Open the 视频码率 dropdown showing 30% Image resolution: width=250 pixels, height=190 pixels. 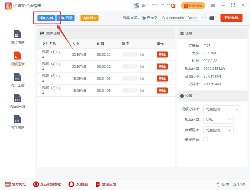[x=218, y=120]
